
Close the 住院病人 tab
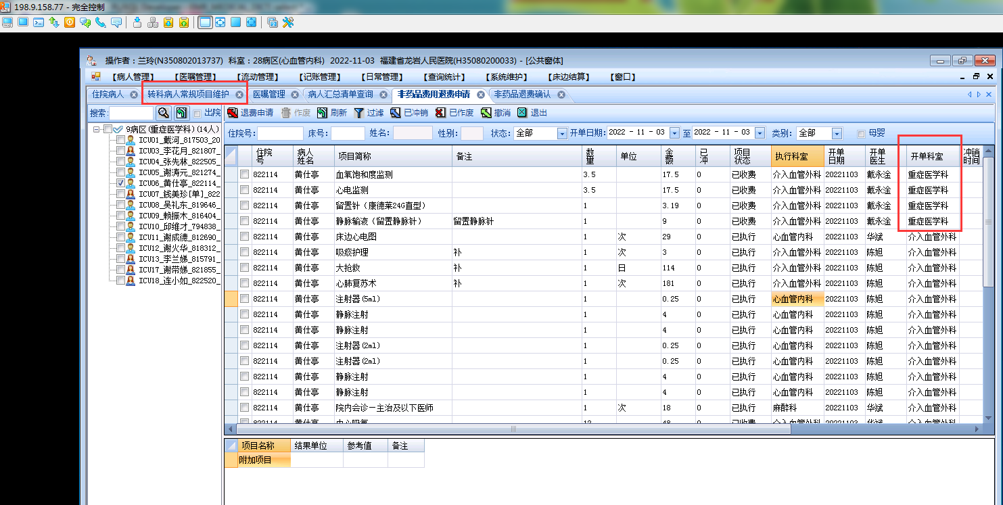pyautogui.click(x=134, y=95)
